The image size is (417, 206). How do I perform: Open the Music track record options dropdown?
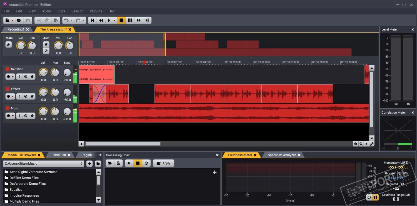pyautogui.click(x=10, y=116)
